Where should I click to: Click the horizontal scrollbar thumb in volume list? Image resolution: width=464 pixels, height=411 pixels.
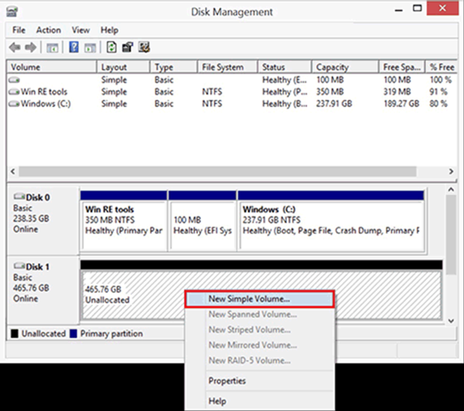point(217,172)
